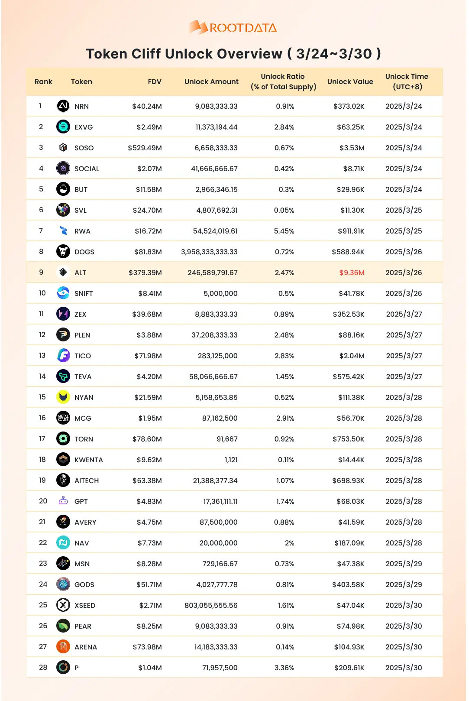This screenshot has width=469, height=701.
Task: Click the Unlock Value column header
Action: pyautogui.click(x=350, y=81)
